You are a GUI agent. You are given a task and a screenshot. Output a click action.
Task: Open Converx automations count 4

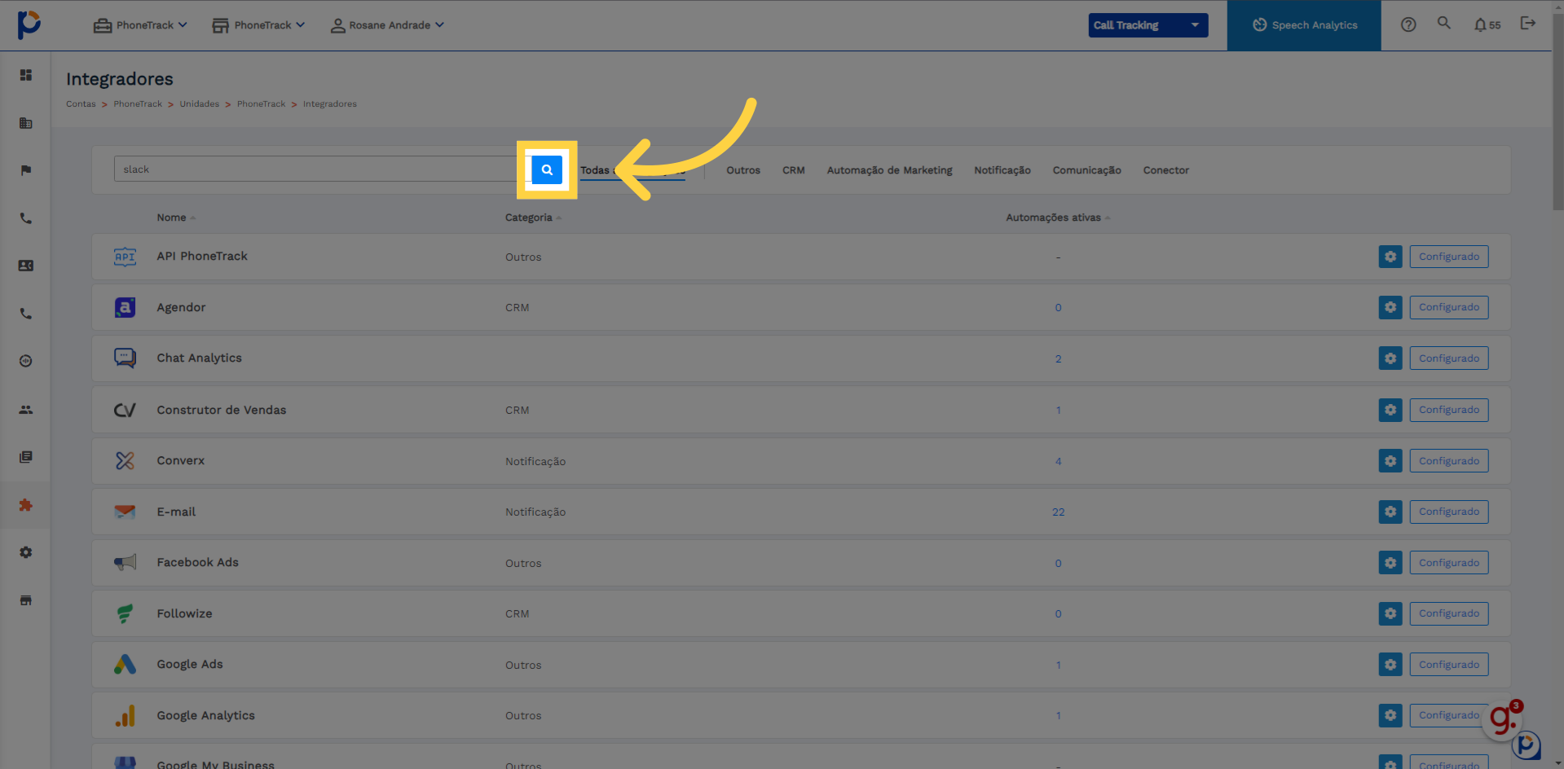click(1058, 461)
